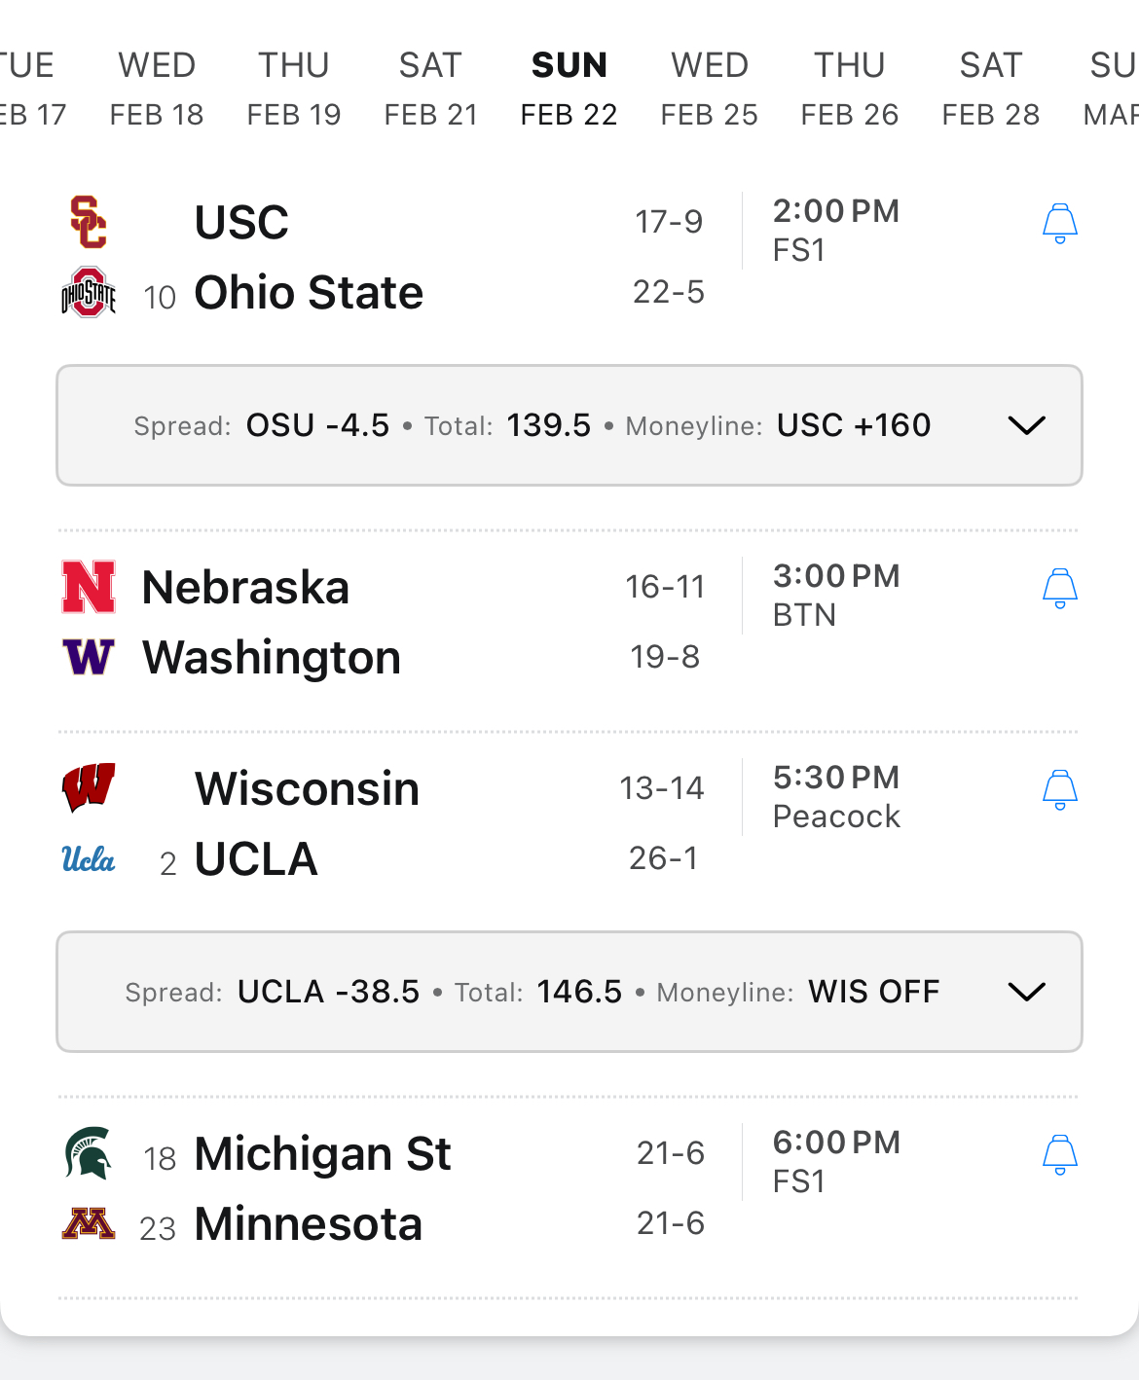Click the Nebraska team logo
1139x1380 pixels.
coord(89,587)
